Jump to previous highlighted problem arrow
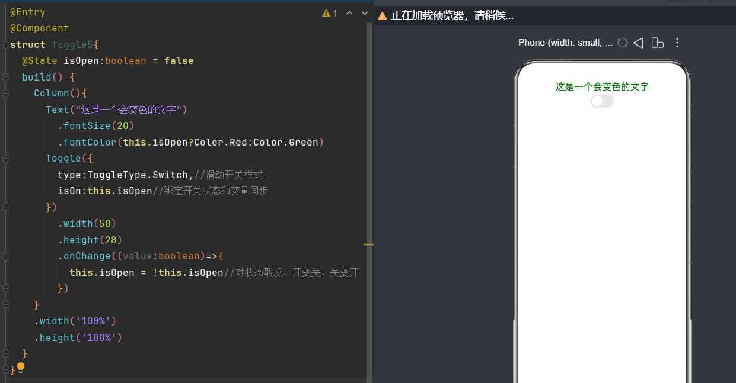 tap(349, 13)
